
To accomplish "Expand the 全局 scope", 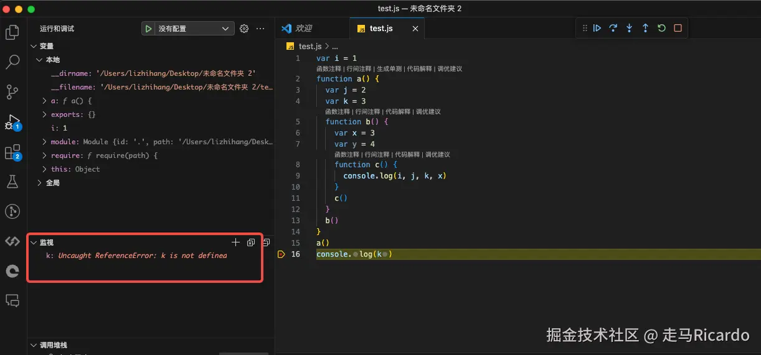I will (40, 183).
